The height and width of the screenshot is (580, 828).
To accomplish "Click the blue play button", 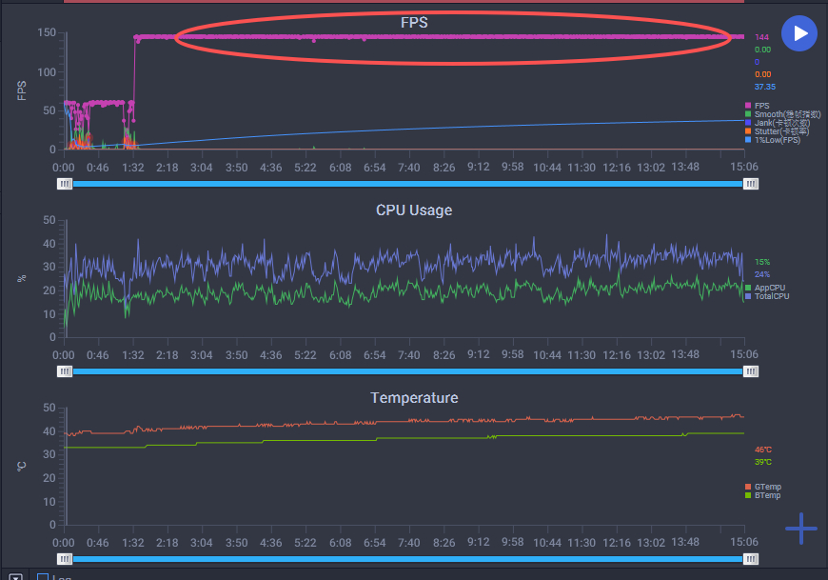I will pos(798,33).
